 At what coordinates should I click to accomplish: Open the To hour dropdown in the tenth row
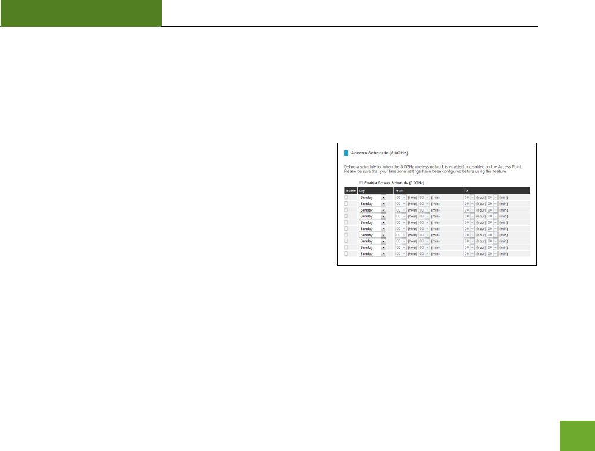[x=469, y=254]
